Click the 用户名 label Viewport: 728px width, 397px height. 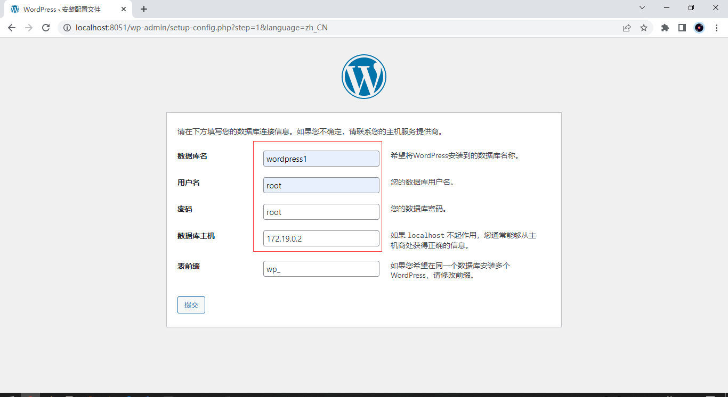(x=189, y=183)
